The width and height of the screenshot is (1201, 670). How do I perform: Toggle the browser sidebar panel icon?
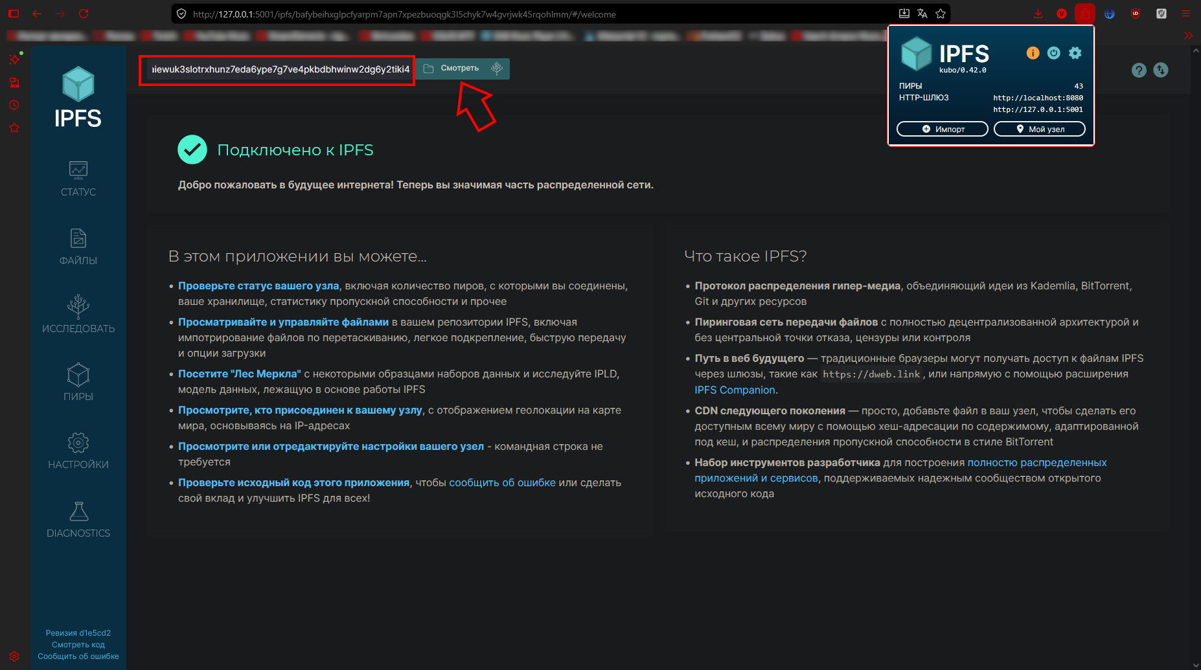14,14
